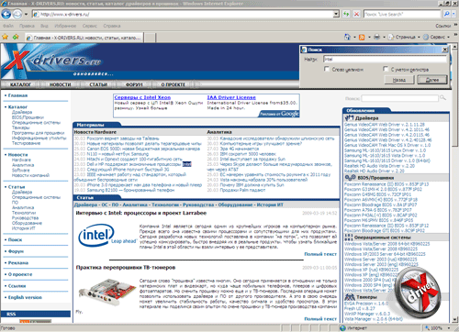Click Главная link in left sidebar
This screenshot has width=459, height=332.
tap(17, 95)
